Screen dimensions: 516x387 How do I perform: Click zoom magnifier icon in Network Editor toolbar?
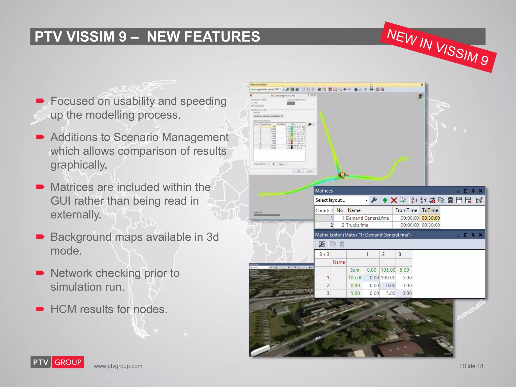pyautogui.click(x=340, y=89)
